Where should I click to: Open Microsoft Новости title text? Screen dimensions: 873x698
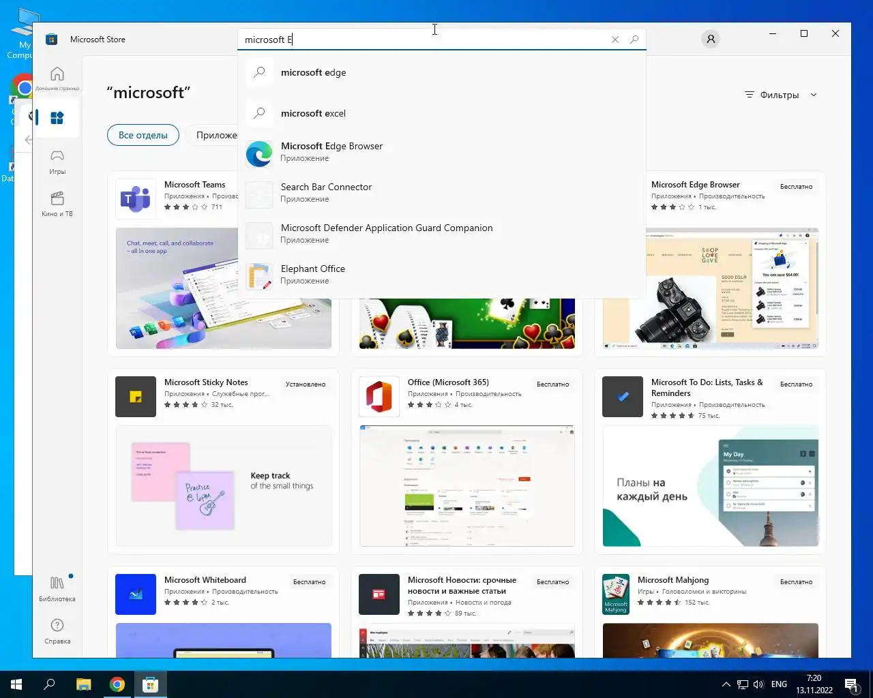click(x=462, y=586)
